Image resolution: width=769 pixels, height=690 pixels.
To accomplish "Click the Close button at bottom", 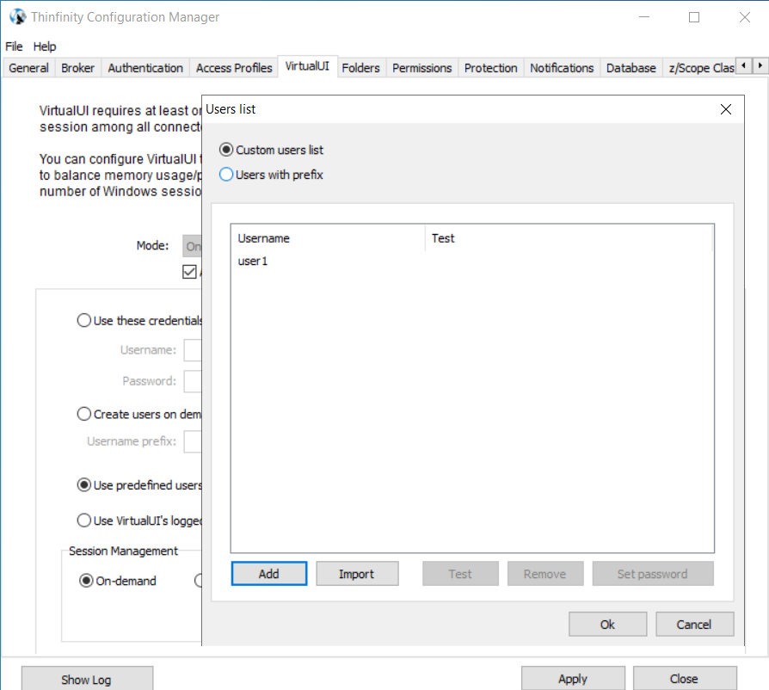I will click(685, 679).
